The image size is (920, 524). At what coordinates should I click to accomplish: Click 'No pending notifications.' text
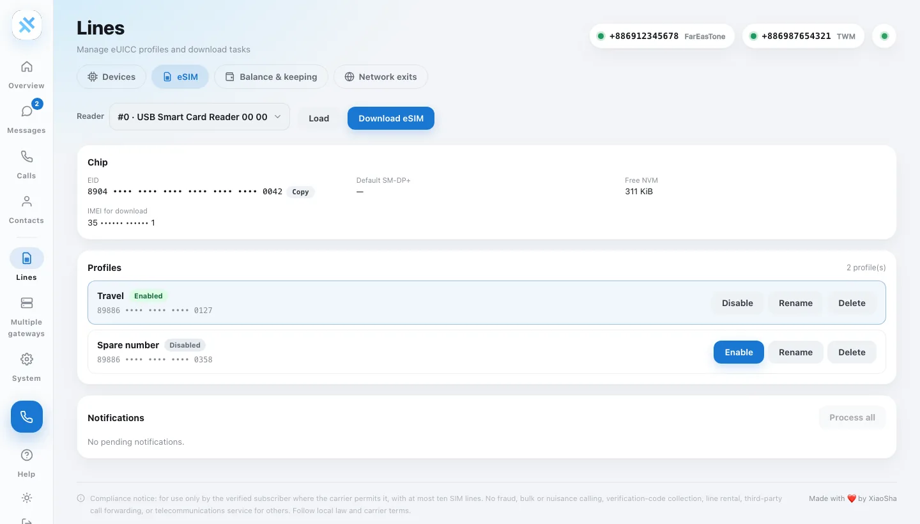coord(135,442)
